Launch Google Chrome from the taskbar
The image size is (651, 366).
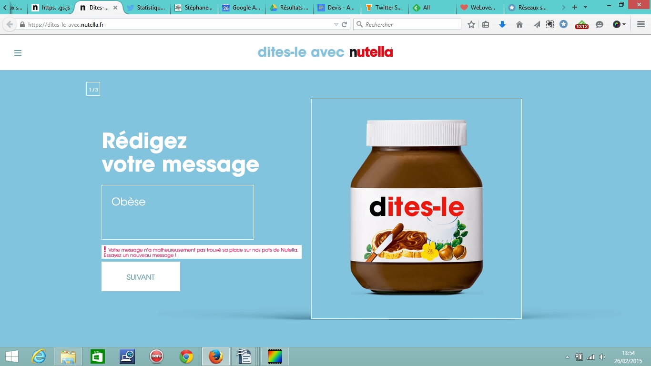(x=186, y=356)
